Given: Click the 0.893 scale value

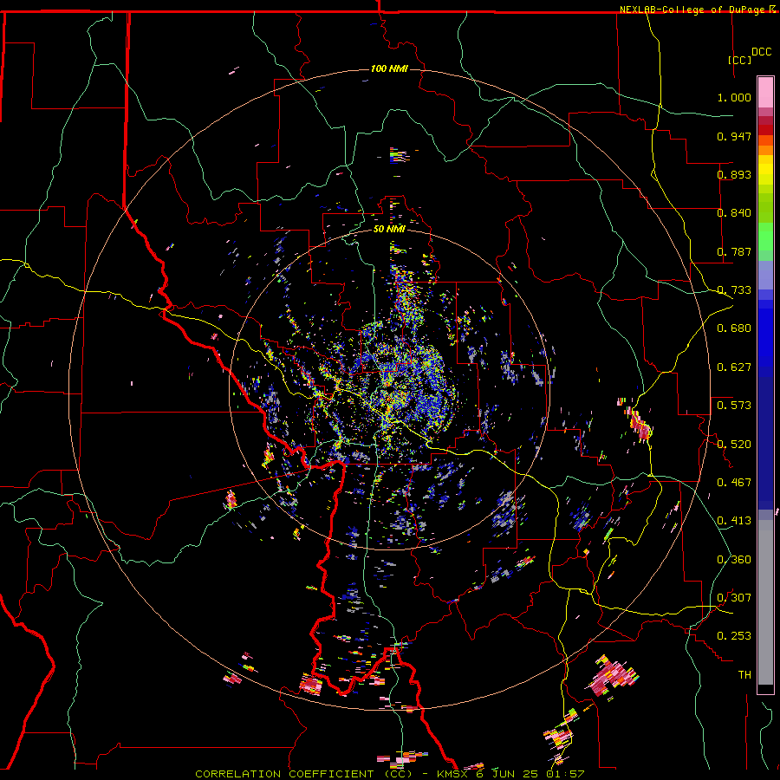Looking at the screenshot, I should (x=734, y=174).
